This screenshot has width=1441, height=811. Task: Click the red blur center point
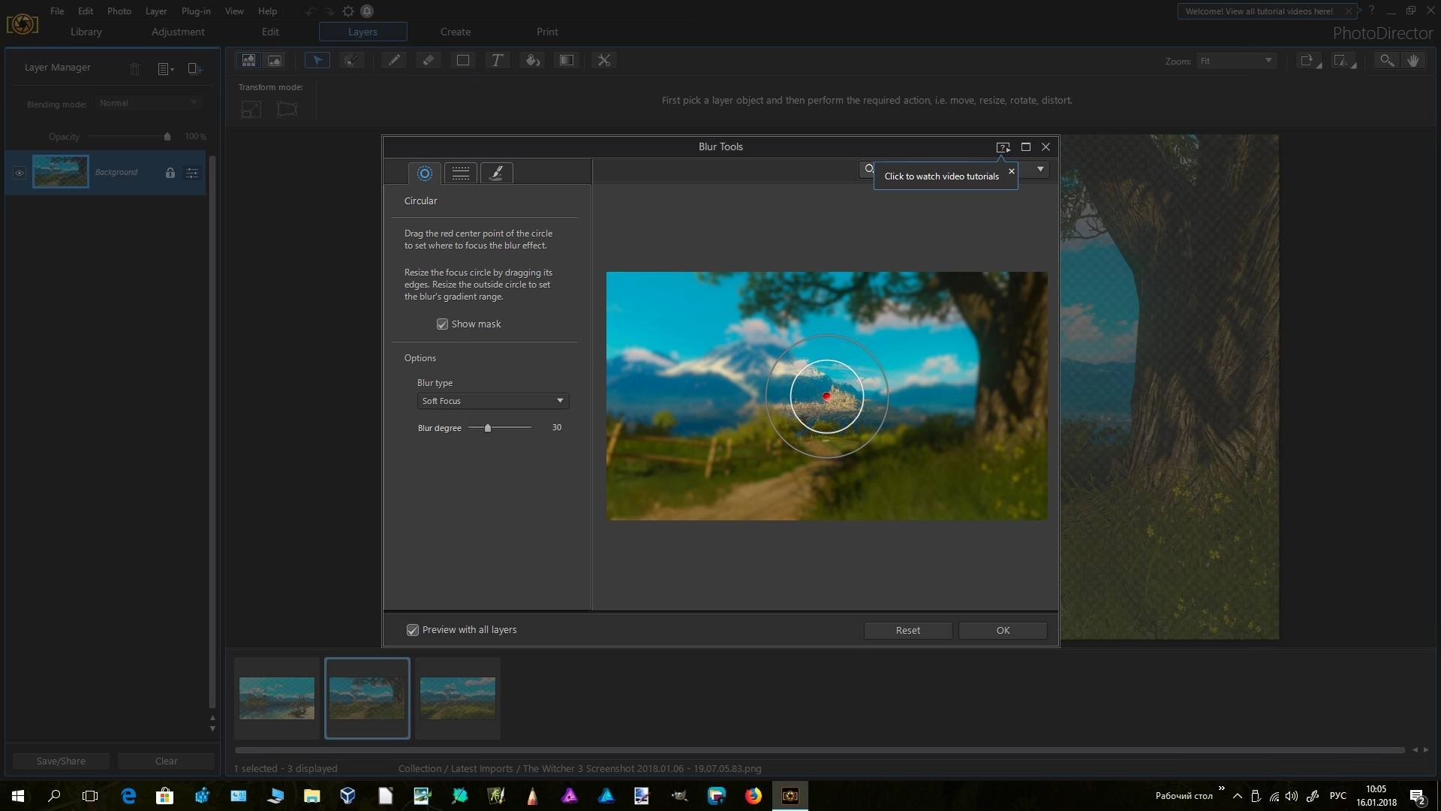(x=826, y=396)
